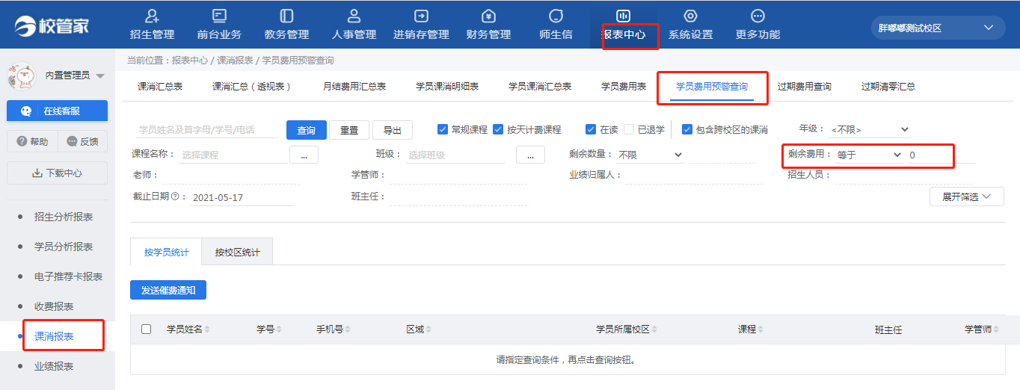This screenshot has height=390, width=1020.
Task: Switch to 课消汇总表 tab
Action: click(160, 87)
